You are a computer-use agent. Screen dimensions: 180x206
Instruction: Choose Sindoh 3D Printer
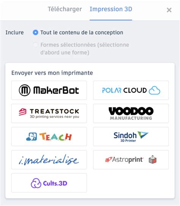(x=131, y=136)
